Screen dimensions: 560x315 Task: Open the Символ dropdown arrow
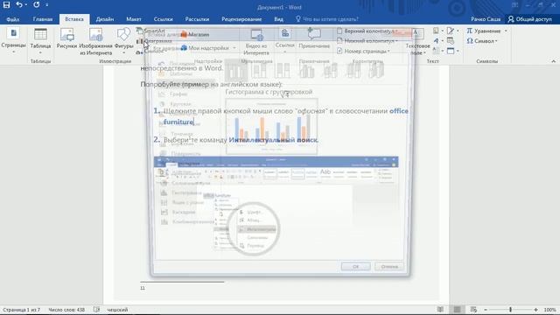point(496,41)
